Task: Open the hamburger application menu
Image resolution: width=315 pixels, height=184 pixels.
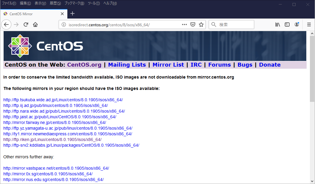Action: 309,25
